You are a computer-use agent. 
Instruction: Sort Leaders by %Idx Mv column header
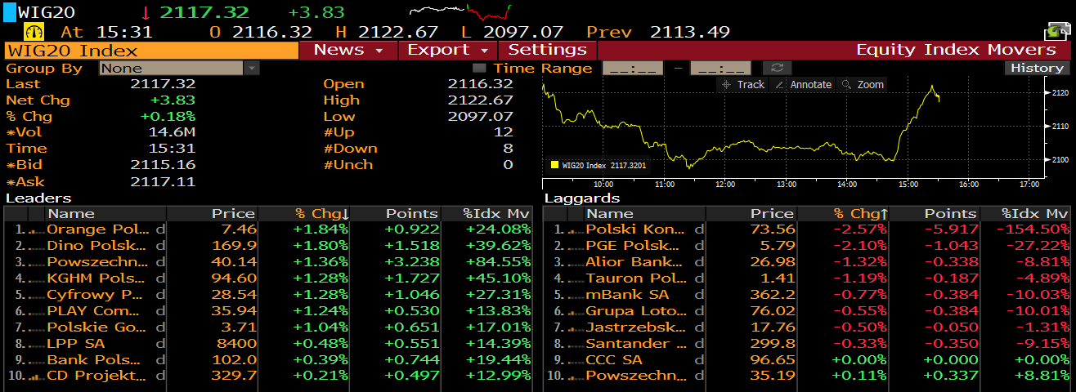click(487, 214)
